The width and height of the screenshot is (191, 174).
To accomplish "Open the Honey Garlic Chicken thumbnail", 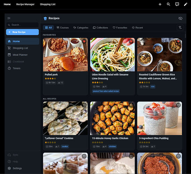I will point(112,118).
